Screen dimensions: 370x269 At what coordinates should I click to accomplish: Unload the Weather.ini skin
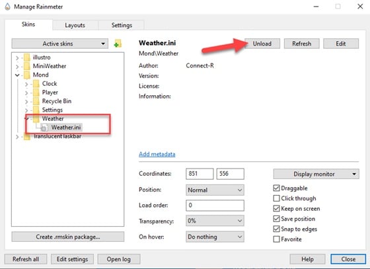pyautogui.click(x=262, y=44)
